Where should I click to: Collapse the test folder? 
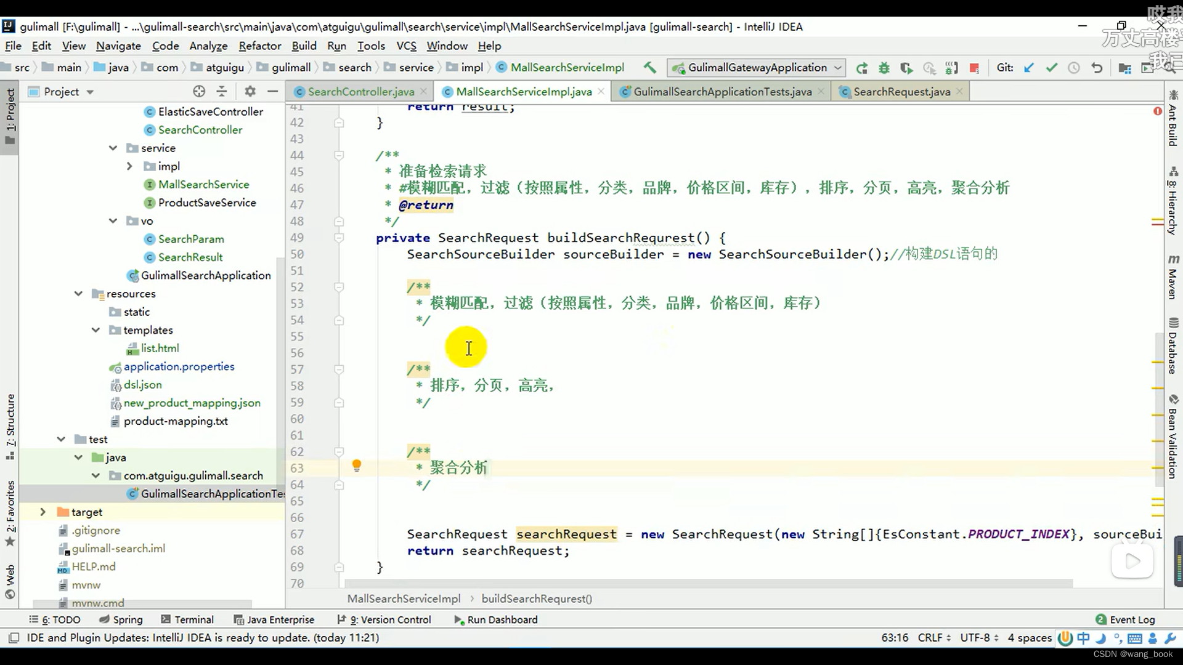(61, 440)
